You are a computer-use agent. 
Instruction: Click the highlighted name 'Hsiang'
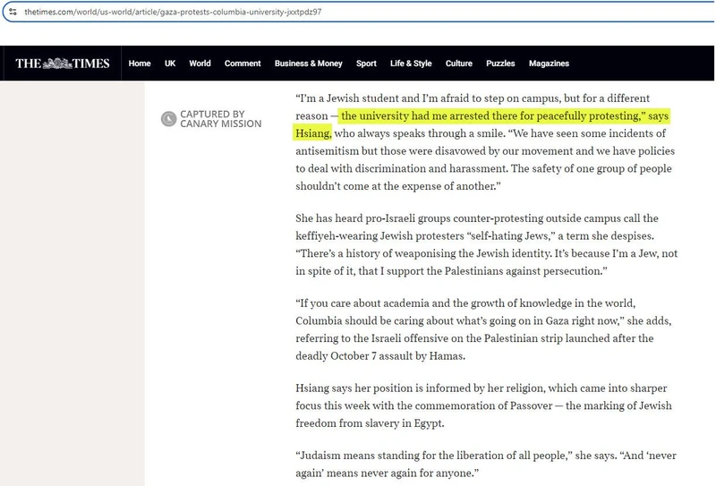(x=313, y=134)
